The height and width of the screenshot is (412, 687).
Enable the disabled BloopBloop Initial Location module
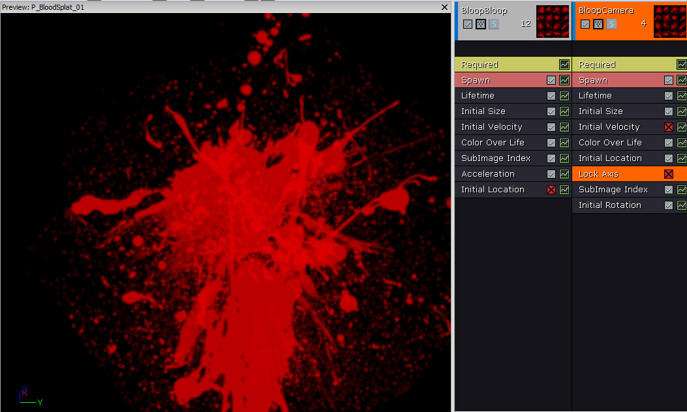click(x=551, y=190)
